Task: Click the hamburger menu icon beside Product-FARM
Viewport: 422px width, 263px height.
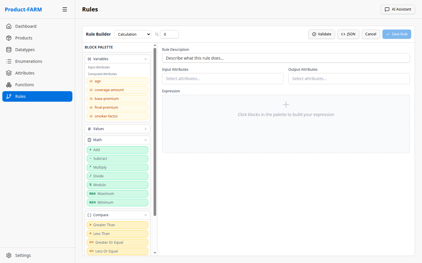Action: click(x=65, y=9)
